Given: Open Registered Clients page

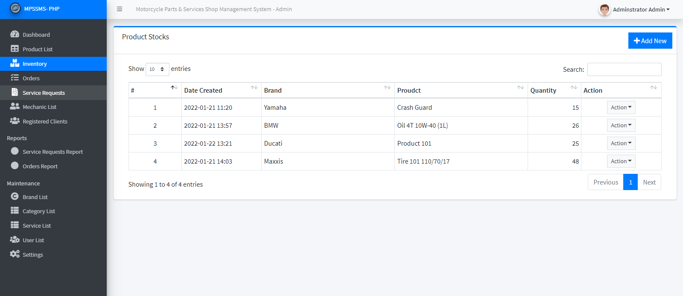Looking at the screenshot, I should pyautogui.click(x=53, y=121).
